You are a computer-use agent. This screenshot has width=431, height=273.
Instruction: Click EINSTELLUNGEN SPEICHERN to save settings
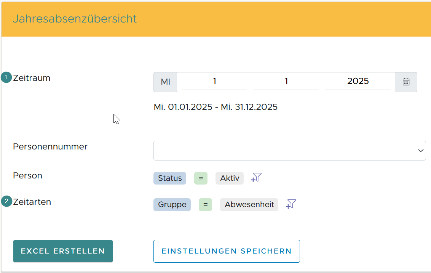pyautogui.click(x=227, y=251)
